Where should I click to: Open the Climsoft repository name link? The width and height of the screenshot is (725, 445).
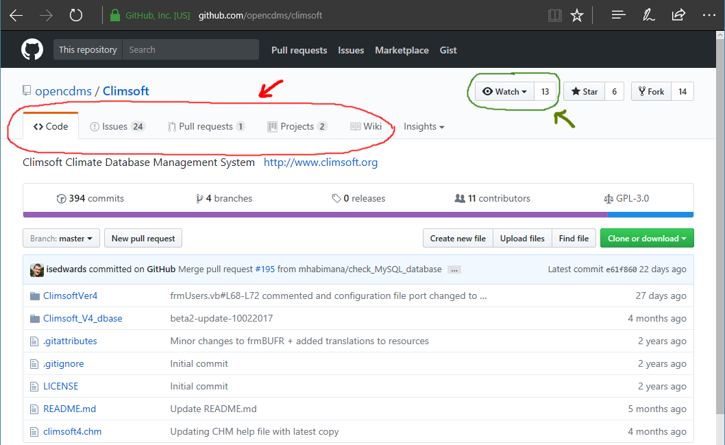[126, 91]
